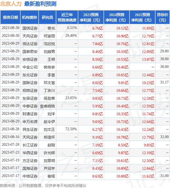Click the 招商证券 institution cell
The width and height of the screenshot is (170, 188).
coord(30,91)
